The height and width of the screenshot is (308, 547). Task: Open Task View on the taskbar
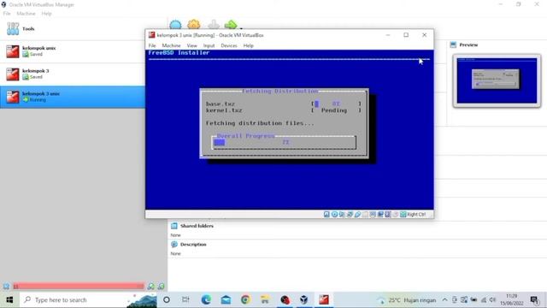tap(185, 300)
